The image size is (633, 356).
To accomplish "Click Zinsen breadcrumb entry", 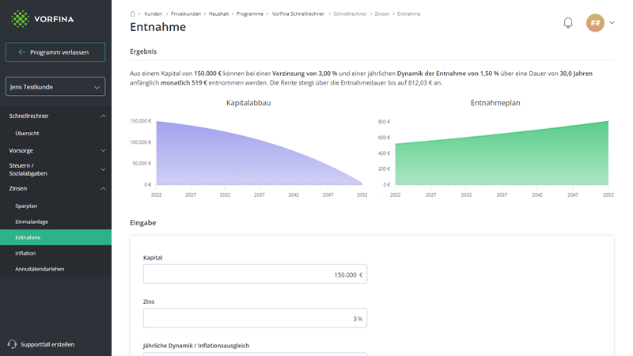I will tap(382, 13).
